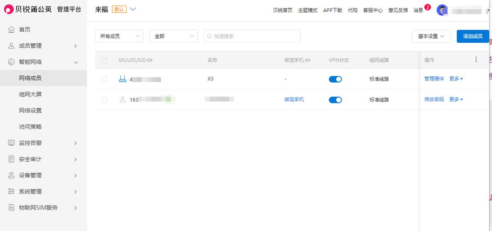
Task: Check the 163 member row checkbox
Action: point(104,99)
